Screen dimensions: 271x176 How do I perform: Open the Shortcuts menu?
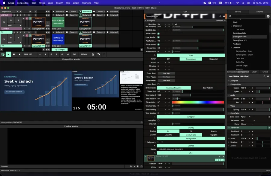pyautogui.click(x=87, y=3)
